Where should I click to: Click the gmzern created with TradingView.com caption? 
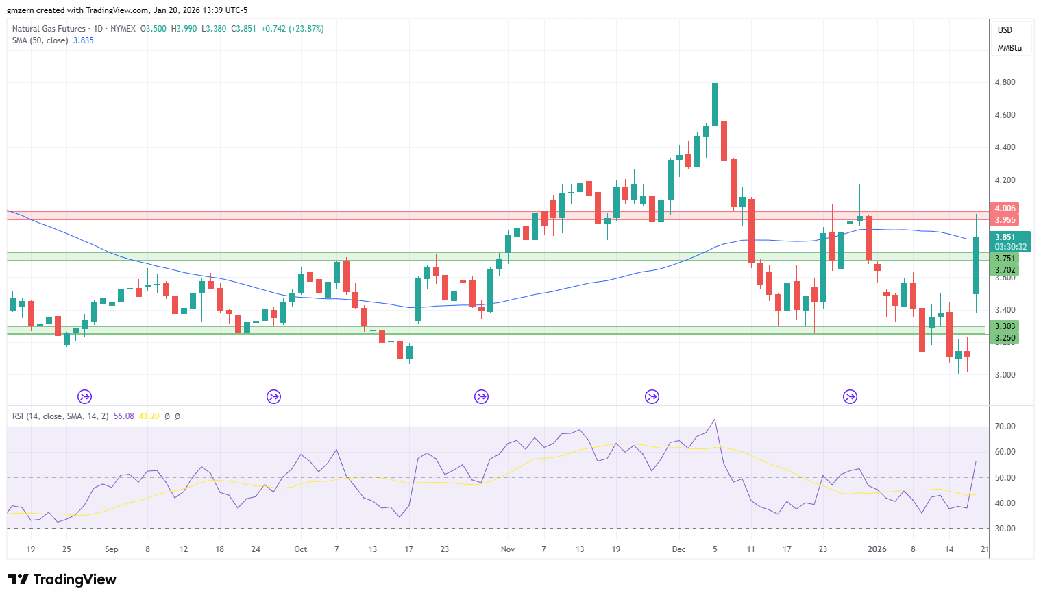(x=127, y=10)
